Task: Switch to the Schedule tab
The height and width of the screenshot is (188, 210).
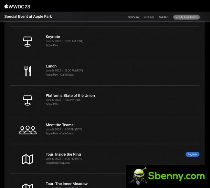Action: click(149, 17)
